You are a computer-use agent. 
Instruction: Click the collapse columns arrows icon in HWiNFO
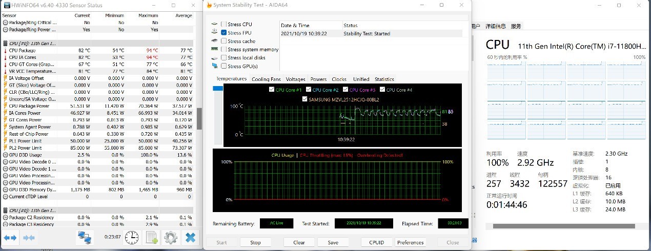tap(29, 238)
